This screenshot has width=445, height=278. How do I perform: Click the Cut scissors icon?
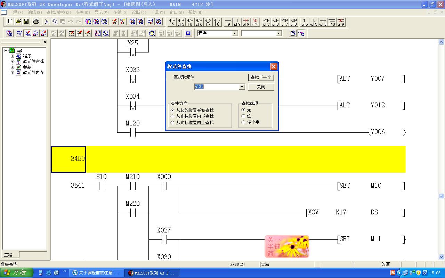(46, 22)
